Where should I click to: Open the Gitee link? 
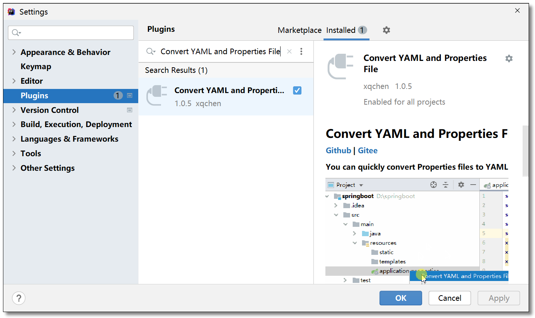point(368,151)
